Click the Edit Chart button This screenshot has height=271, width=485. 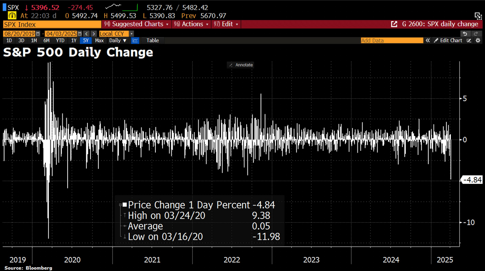tap(448, 40)
